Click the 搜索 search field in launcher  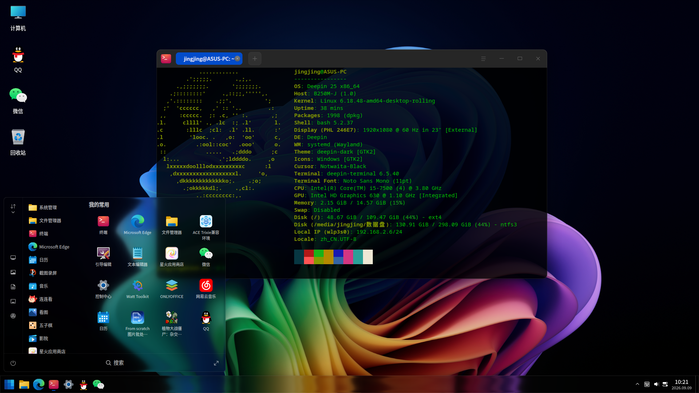115,363
